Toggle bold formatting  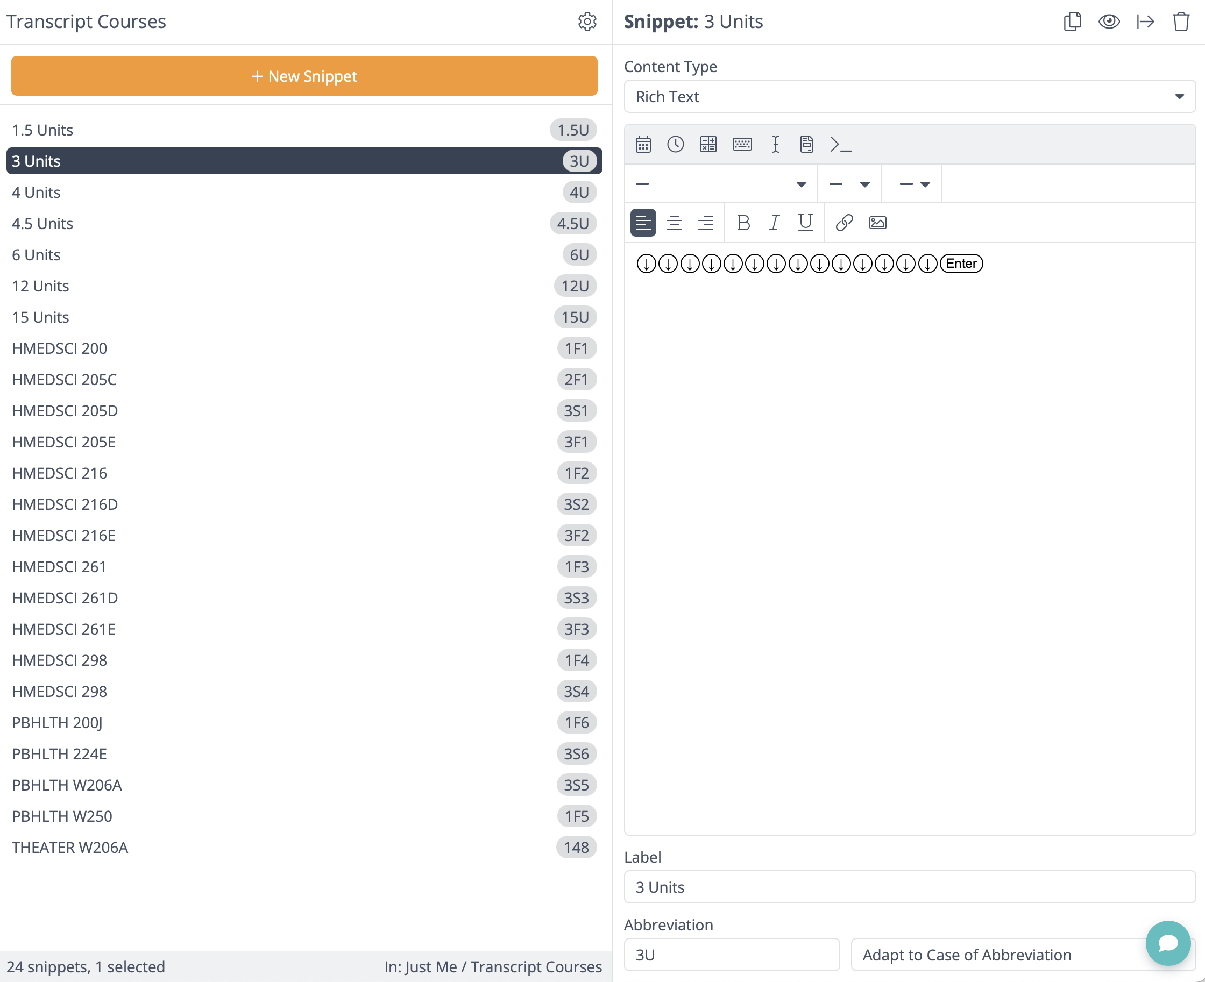[x=743, y=222]
